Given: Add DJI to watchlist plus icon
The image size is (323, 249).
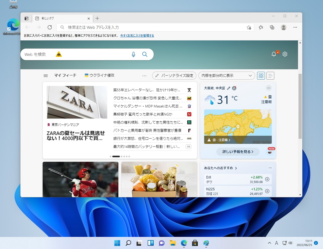Looking at the screenshot, I should [x=267, y=179].
